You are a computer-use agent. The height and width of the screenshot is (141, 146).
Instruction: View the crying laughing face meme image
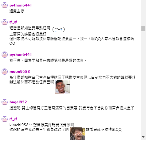coord(77,134)
